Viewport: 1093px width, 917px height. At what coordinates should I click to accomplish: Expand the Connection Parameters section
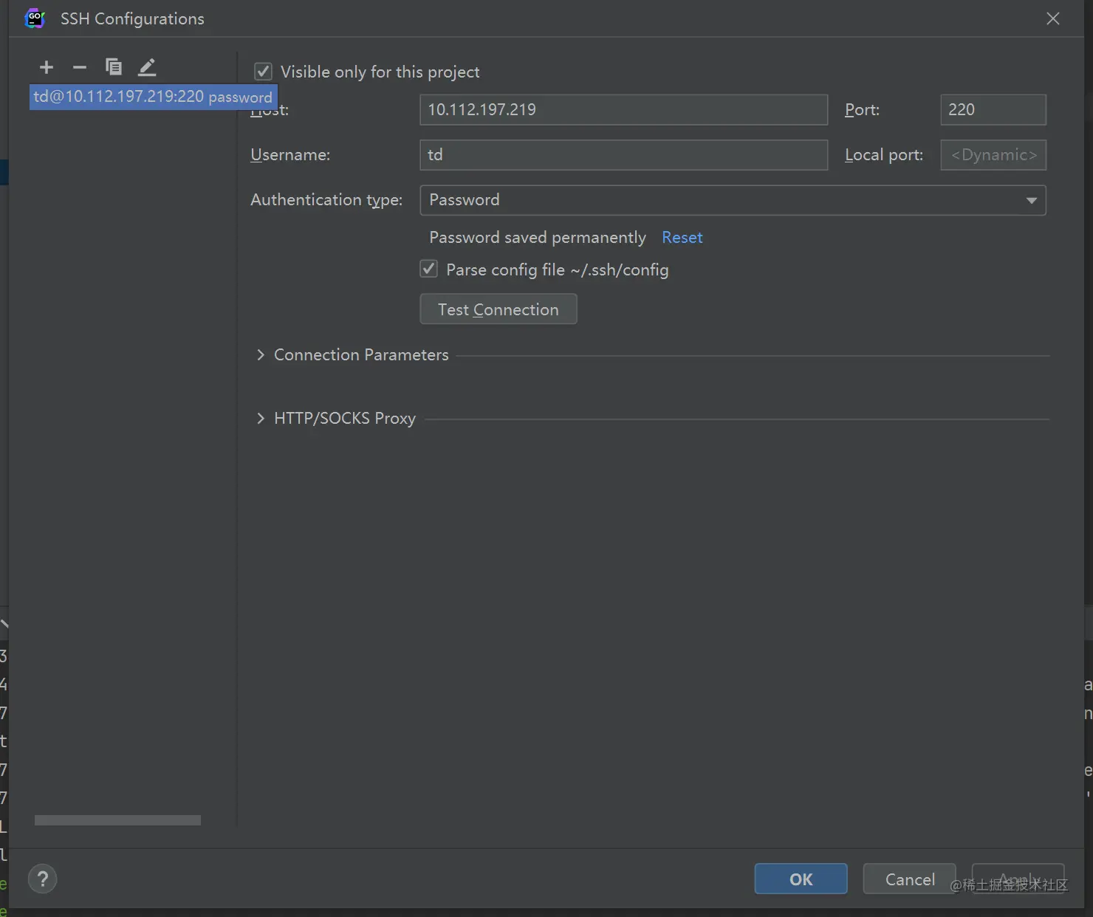[x=260, y=355]
